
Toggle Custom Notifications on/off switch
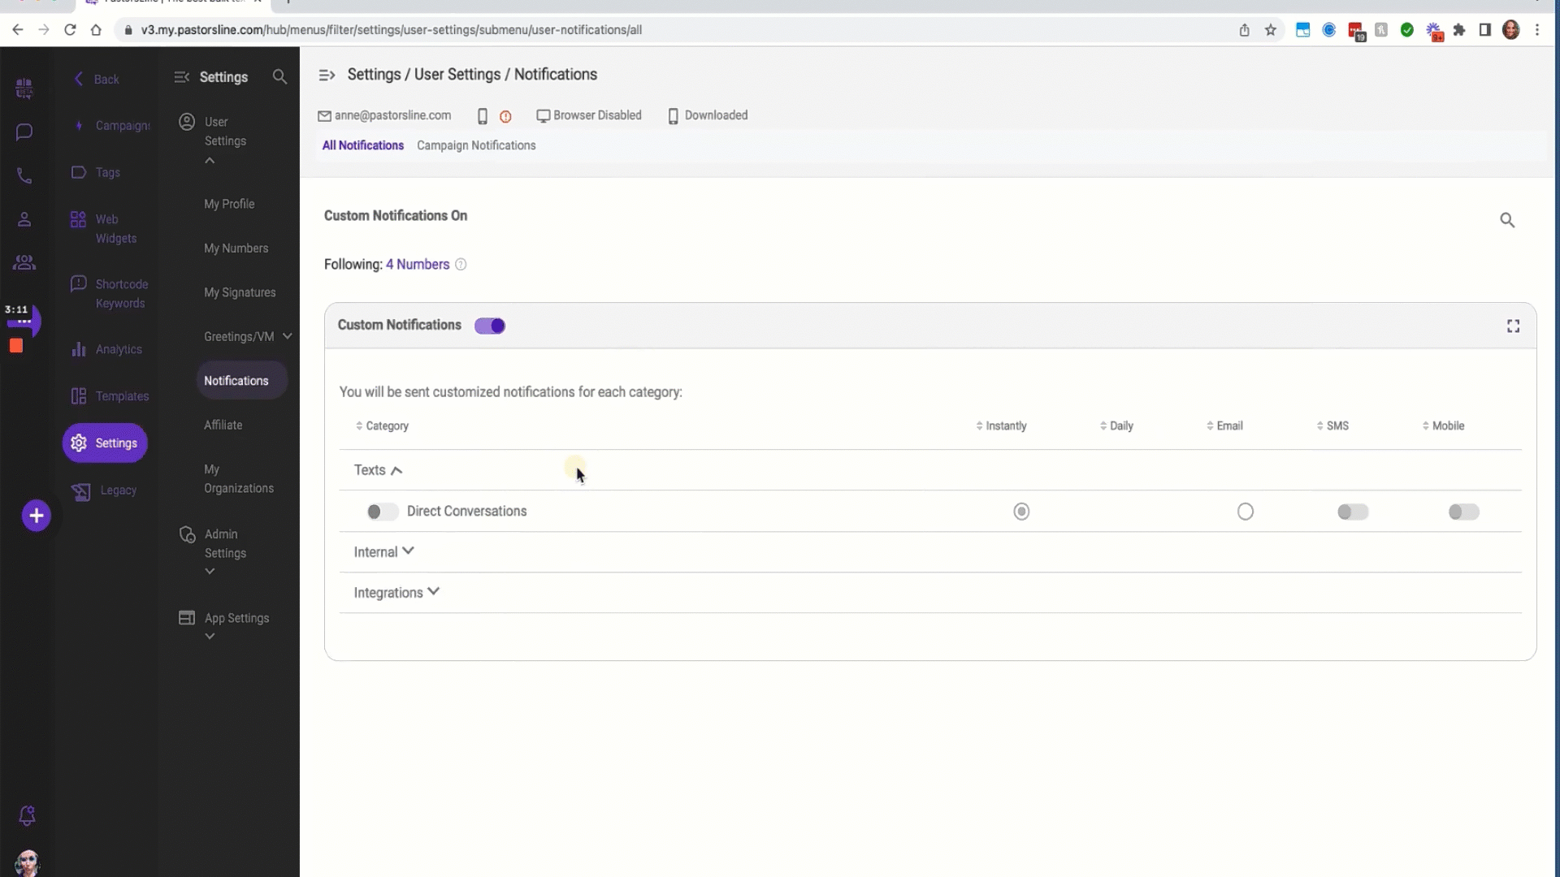(x=490, y=326)
